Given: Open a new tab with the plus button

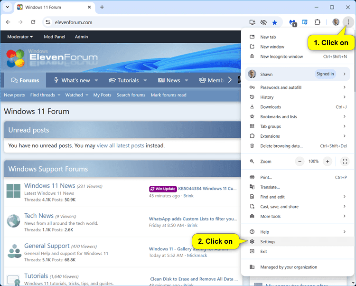Looking at the screenshot, I should [102, 7].
